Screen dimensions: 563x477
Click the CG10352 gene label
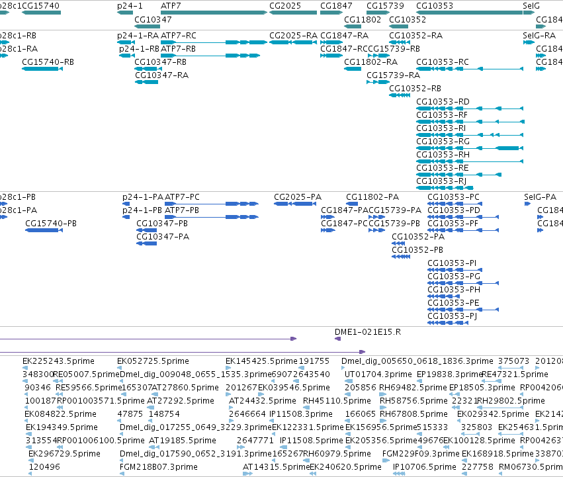[x=408, y=19]
